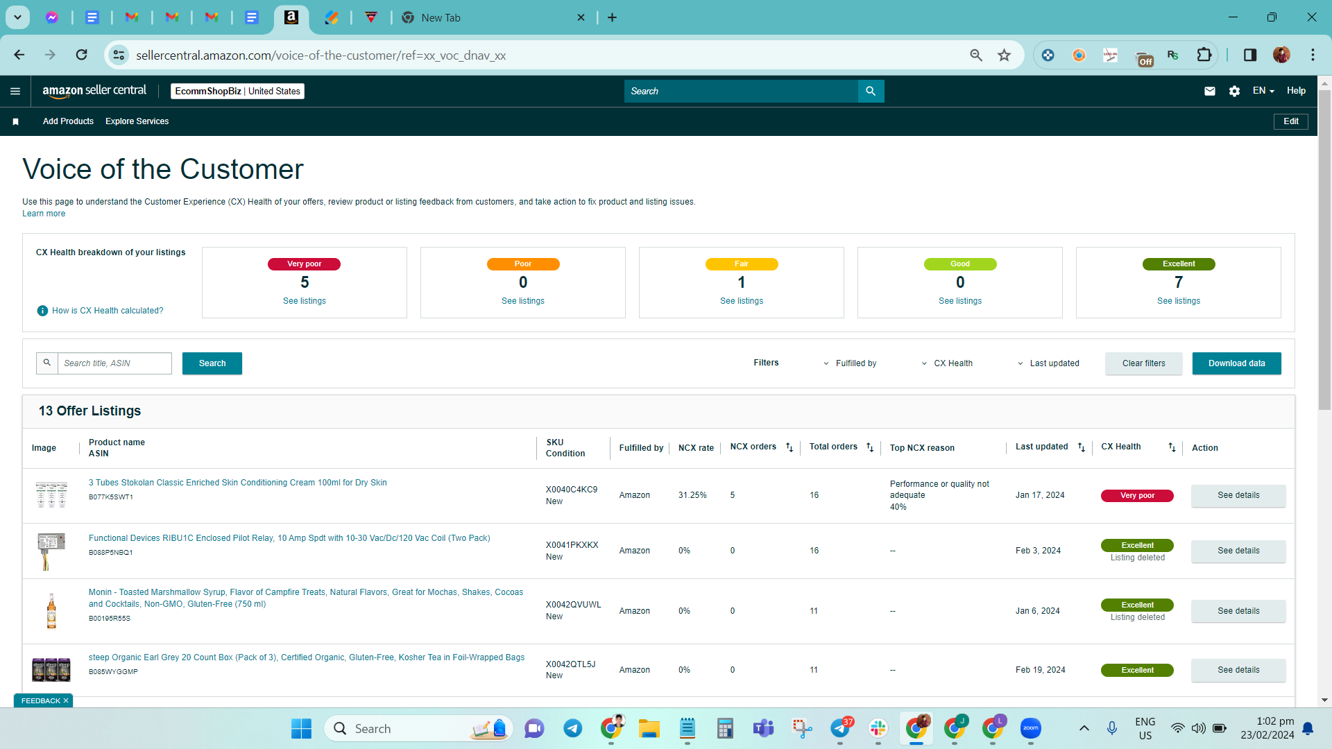This screenshot has height=749, width=1332.
Task: Open Slack from the taskbar
Action: (878, 728)
